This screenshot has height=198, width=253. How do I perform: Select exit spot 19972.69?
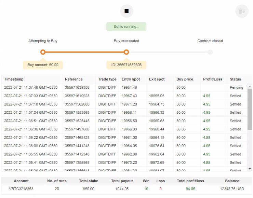coord(157,162)
